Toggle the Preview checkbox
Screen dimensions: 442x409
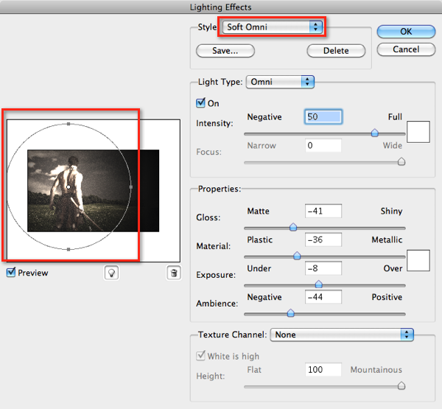(11, 273)
